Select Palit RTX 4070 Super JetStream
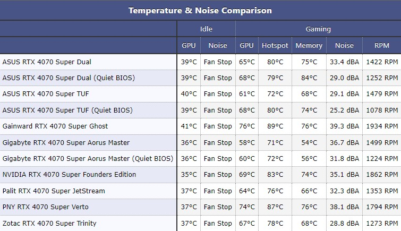Screen dimensions: 401x231 click(x=54, y=191)
